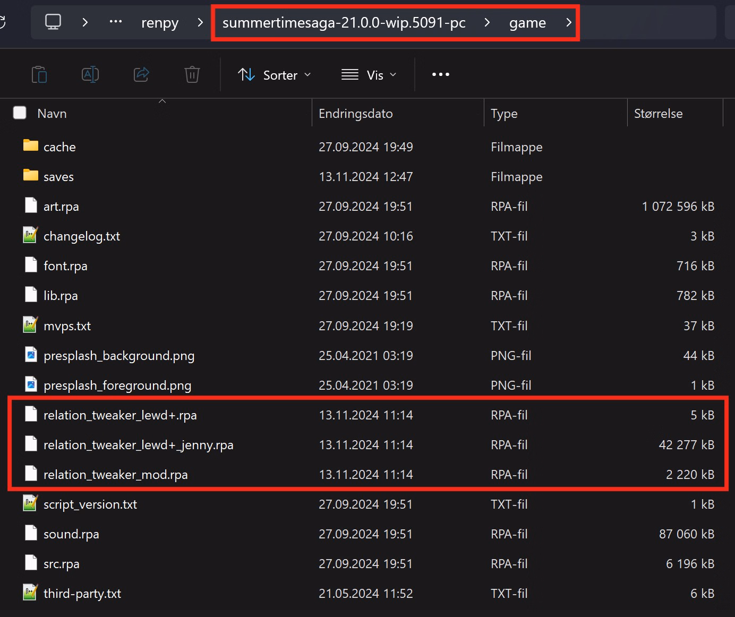Click the third-party.txt file icon
The height and width of the screenshot is (617, 735).
point(31,592)
